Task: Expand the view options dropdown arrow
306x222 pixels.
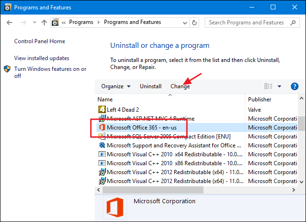Action: pyautogui.click(x=279, y=86)
